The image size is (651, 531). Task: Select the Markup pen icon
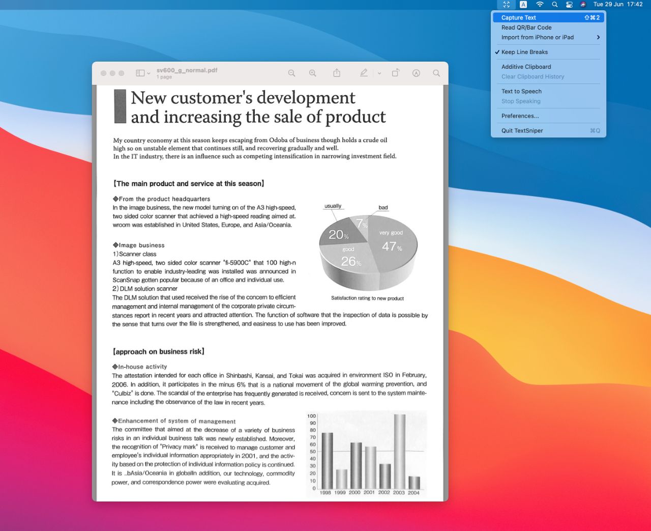[x=364, y=73]
